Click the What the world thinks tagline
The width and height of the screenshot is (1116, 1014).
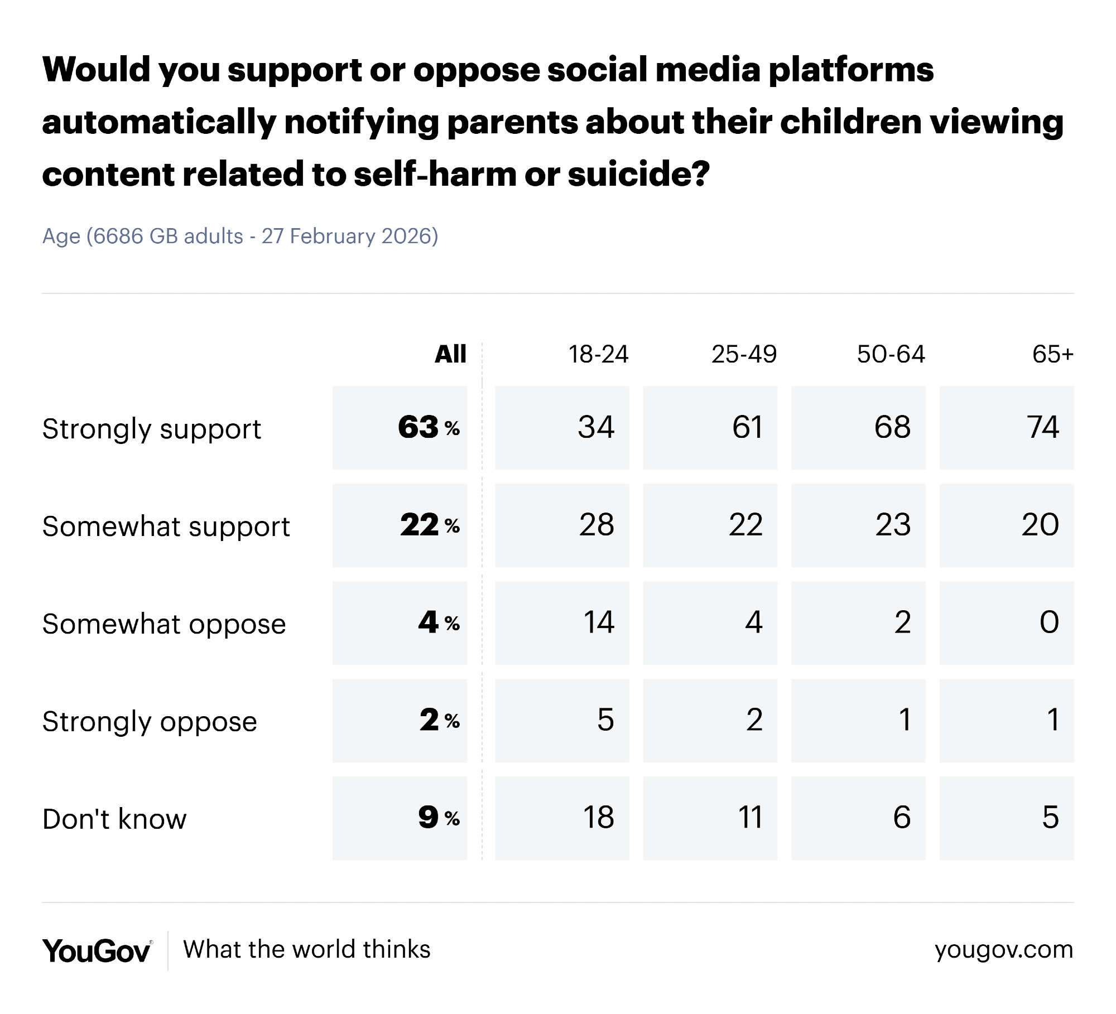click(307, 949)
